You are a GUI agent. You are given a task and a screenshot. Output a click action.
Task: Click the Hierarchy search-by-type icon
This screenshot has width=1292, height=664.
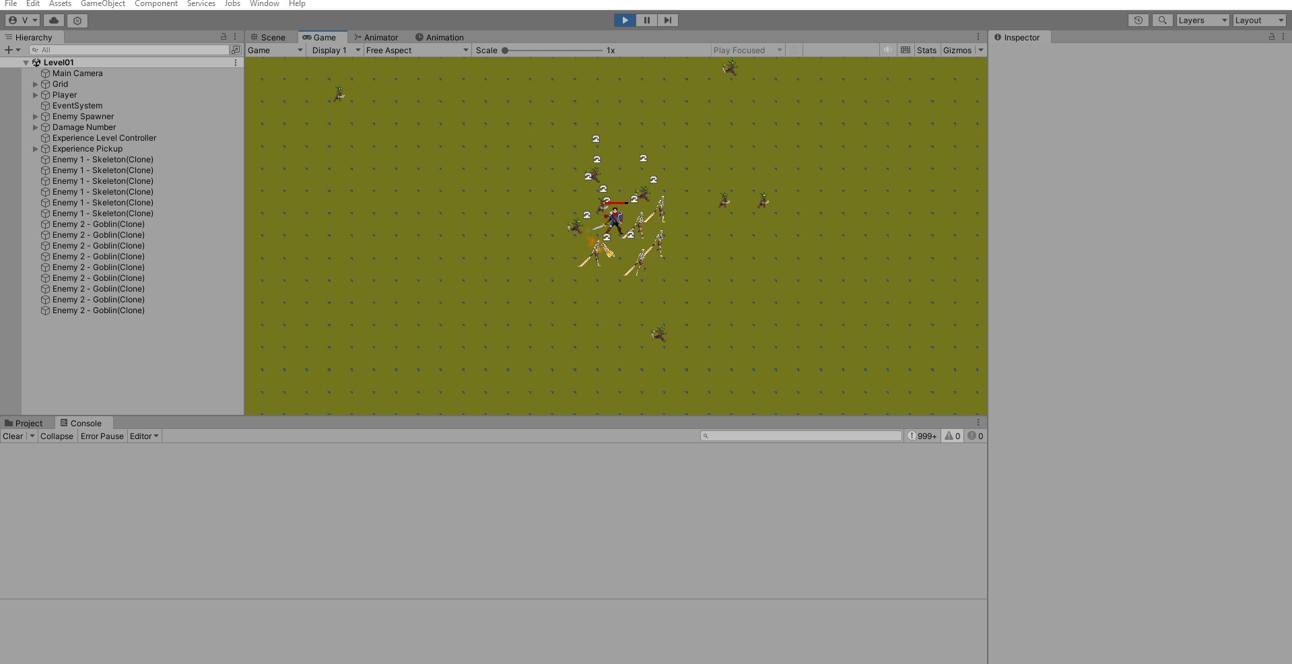(236, 50)
